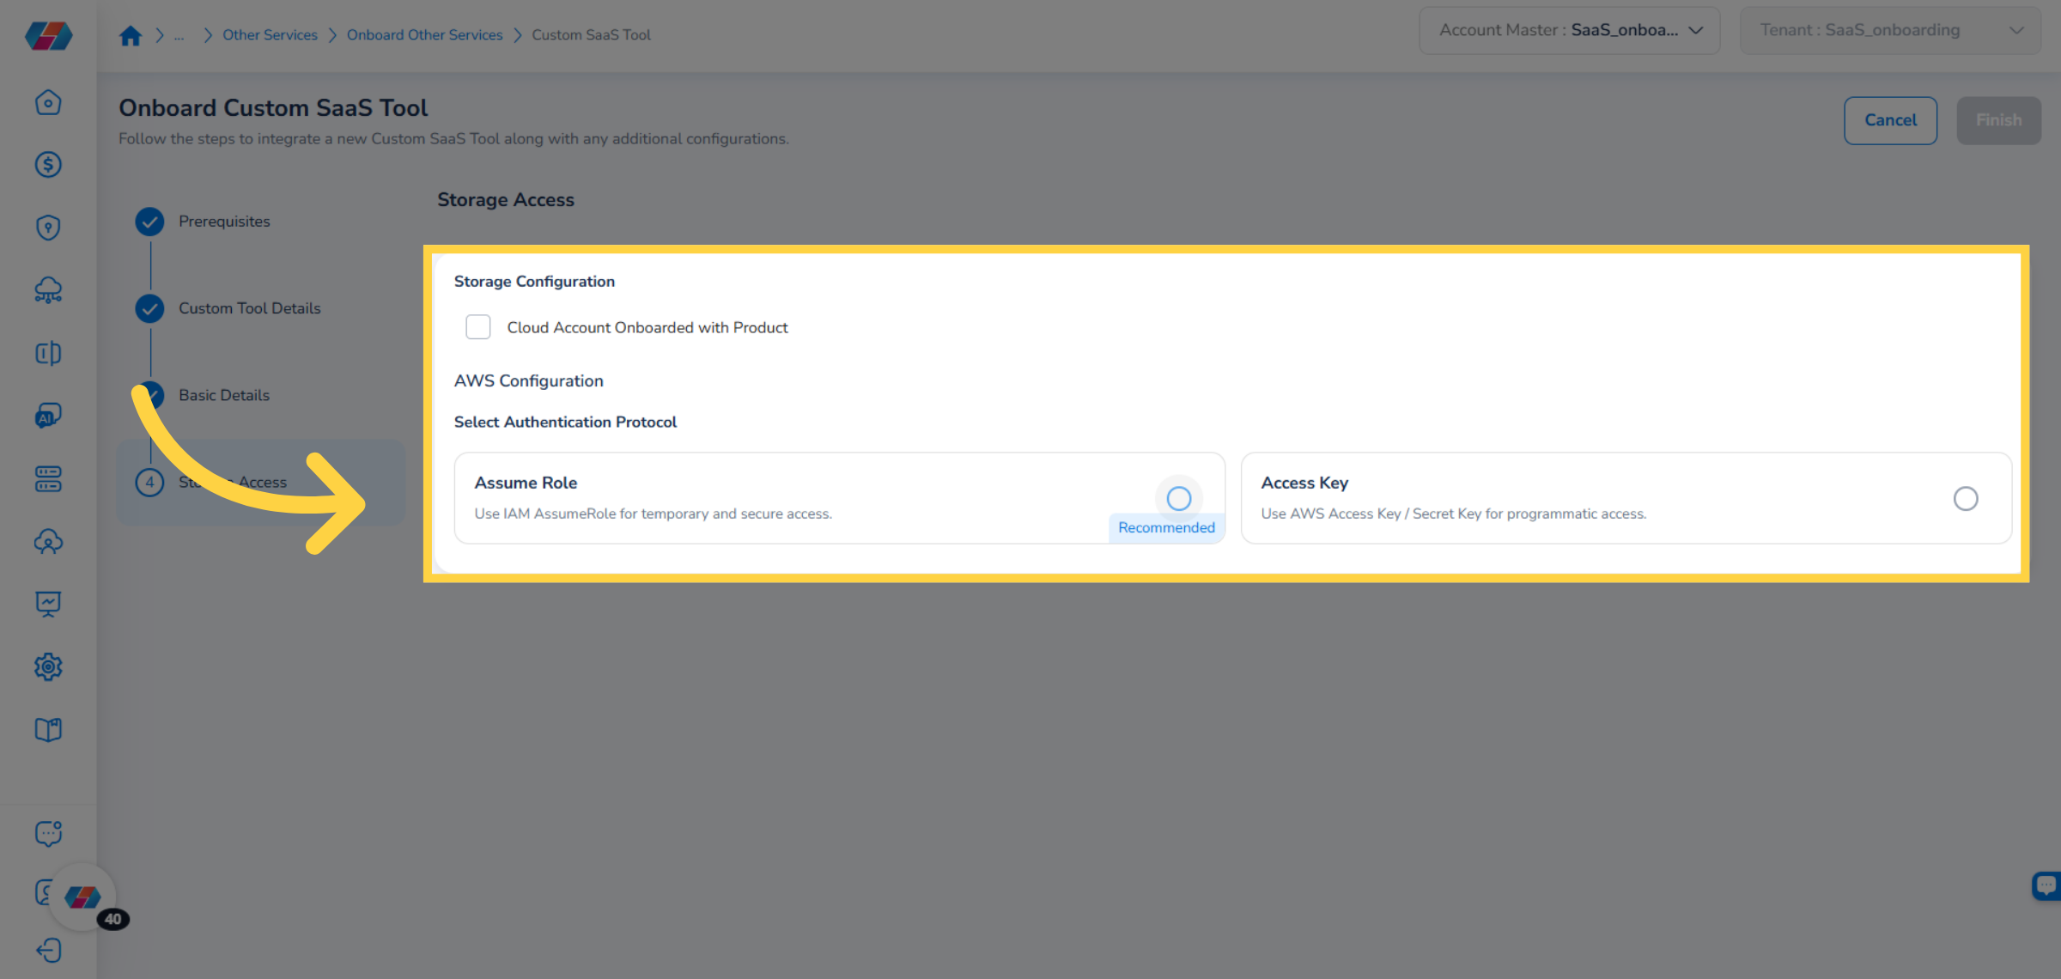Enable Cloud Account Onboarded with Product
Screen dimensions: 2061x979
pyautogui.click(x=477, y=326)
